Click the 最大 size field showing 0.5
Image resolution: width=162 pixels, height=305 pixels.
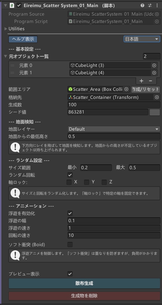click(144, 167)
